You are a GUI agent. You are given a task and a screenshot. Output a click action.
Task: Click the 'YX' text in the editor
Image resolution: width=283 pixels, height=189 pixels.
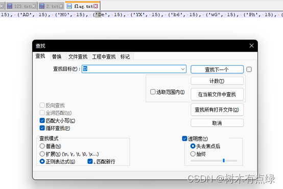coord(139,14)
